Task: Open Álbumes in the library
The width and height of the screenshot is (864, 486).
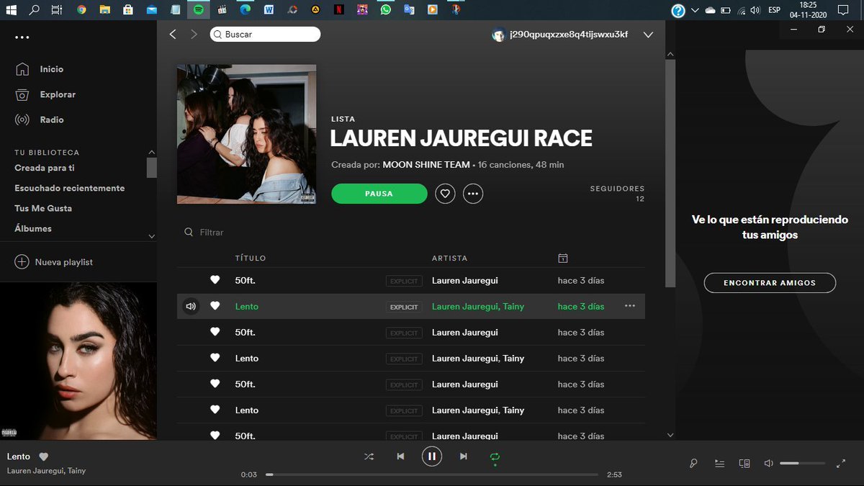Action: [x=33, y=228]
